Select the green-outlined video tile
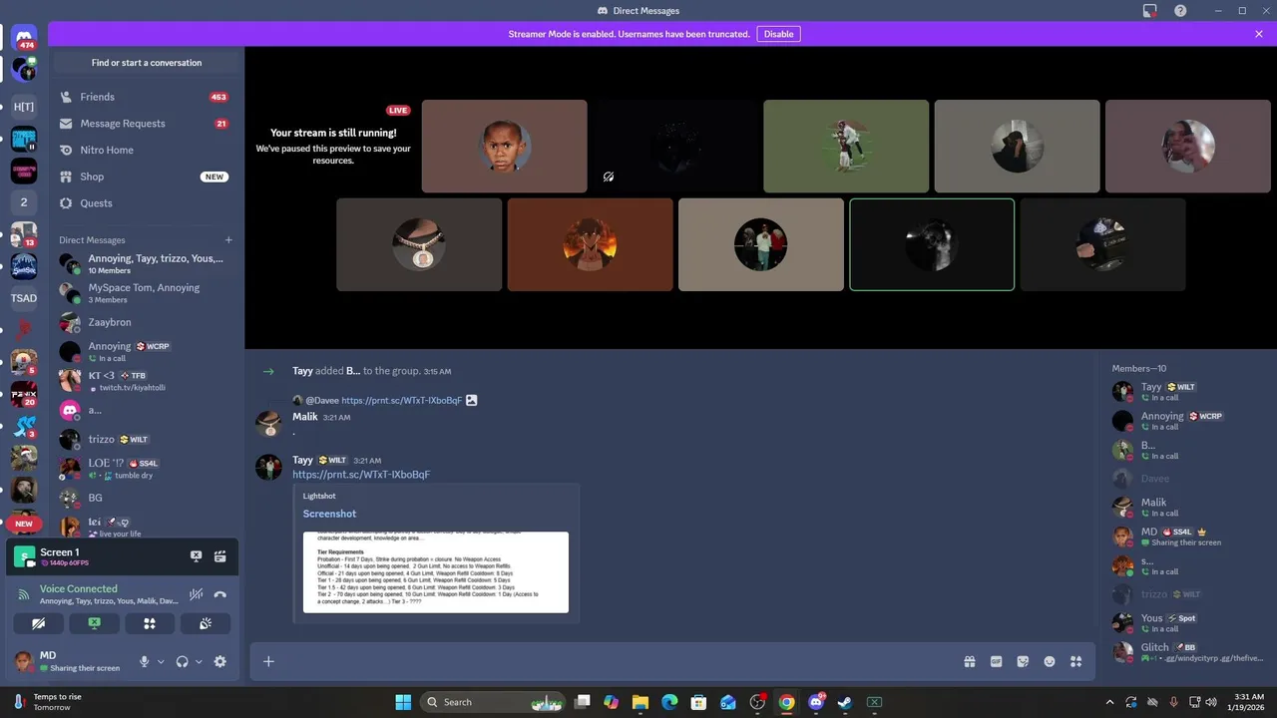This screenshot has height=718, width=1277. 932,244
